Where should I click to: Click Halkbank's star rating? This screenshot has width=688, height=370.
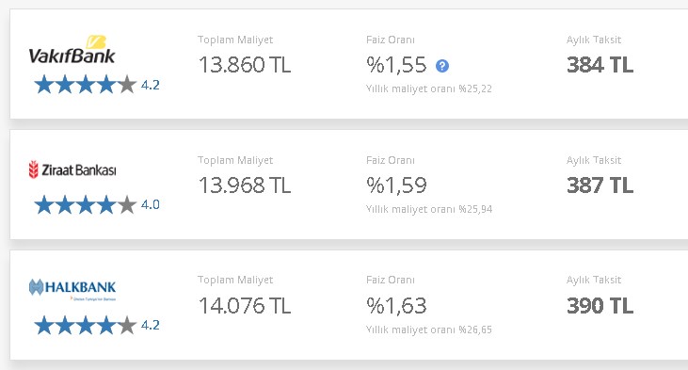pos(85,325)
